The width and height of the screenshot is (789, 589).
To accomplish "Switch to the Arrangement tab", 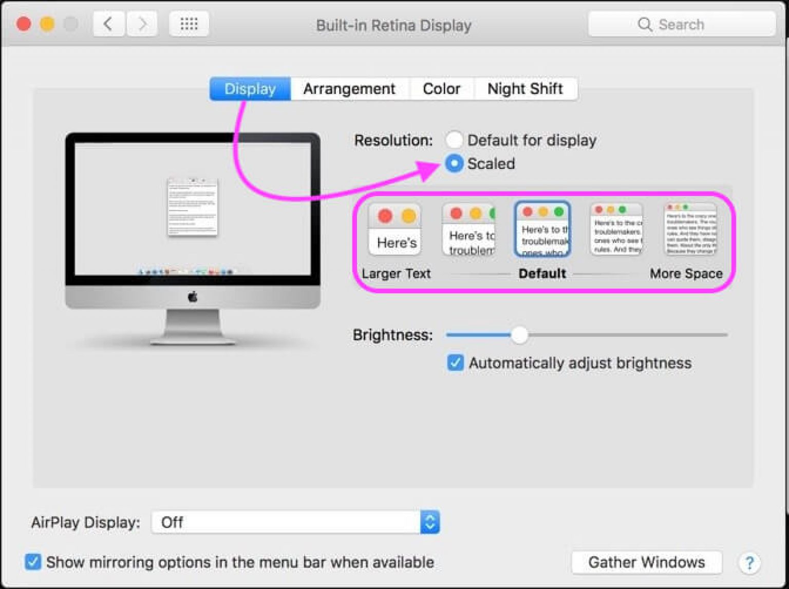I will pos(349,88).
